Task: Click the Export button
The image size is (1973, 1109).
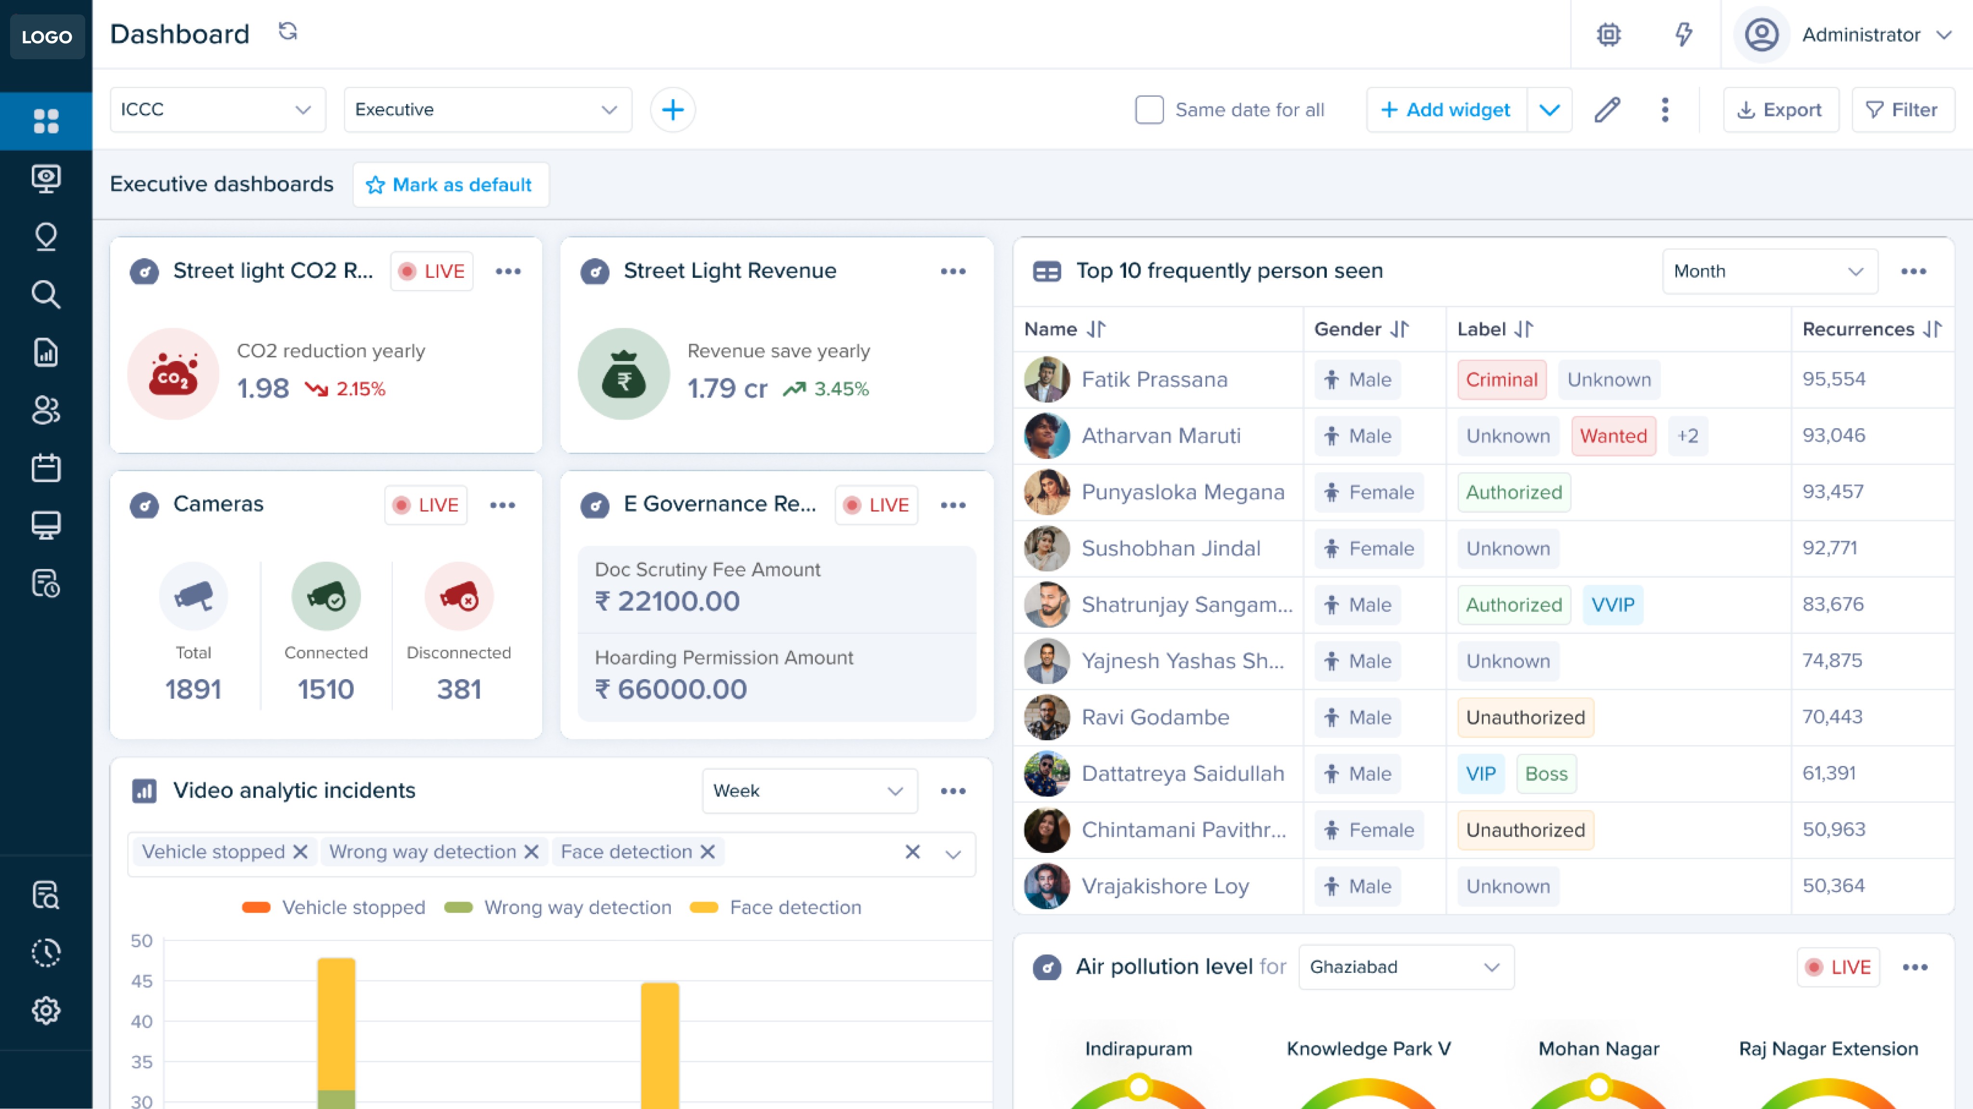Action: tap(1780, 110)
